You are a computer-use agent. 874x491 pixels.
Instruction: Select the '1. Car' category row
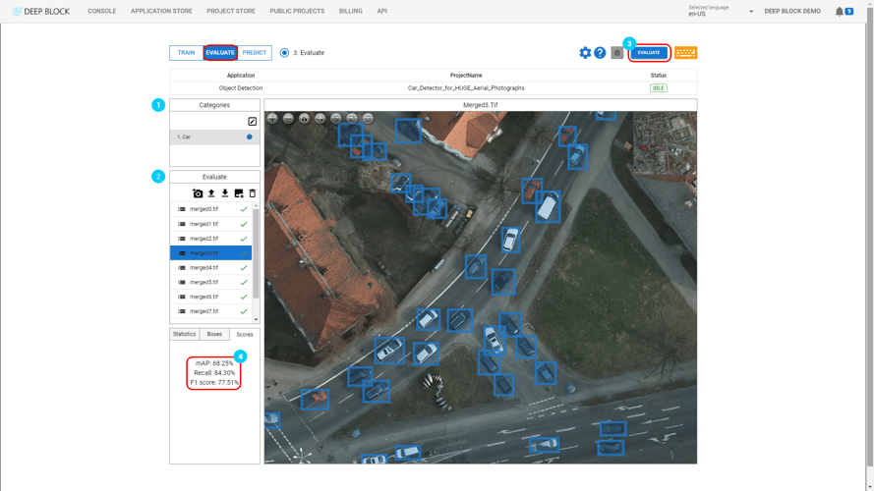coord(214,136)
